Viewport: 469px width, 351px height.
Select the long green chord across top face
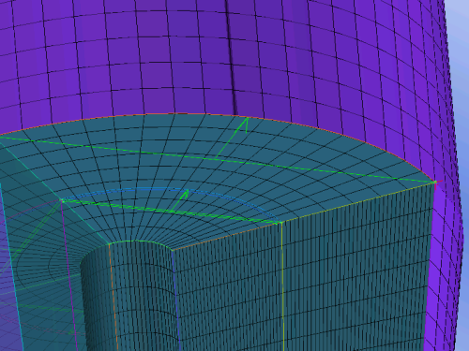(219, 160)
